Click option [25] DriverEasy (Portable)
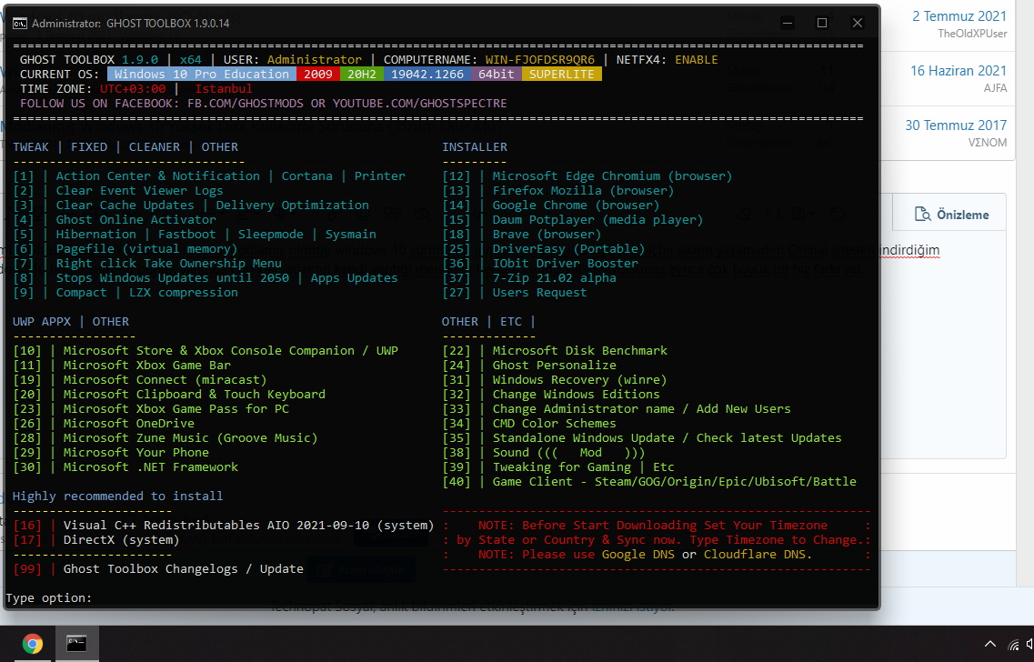The image size is (1034, 662). [544, 248]
